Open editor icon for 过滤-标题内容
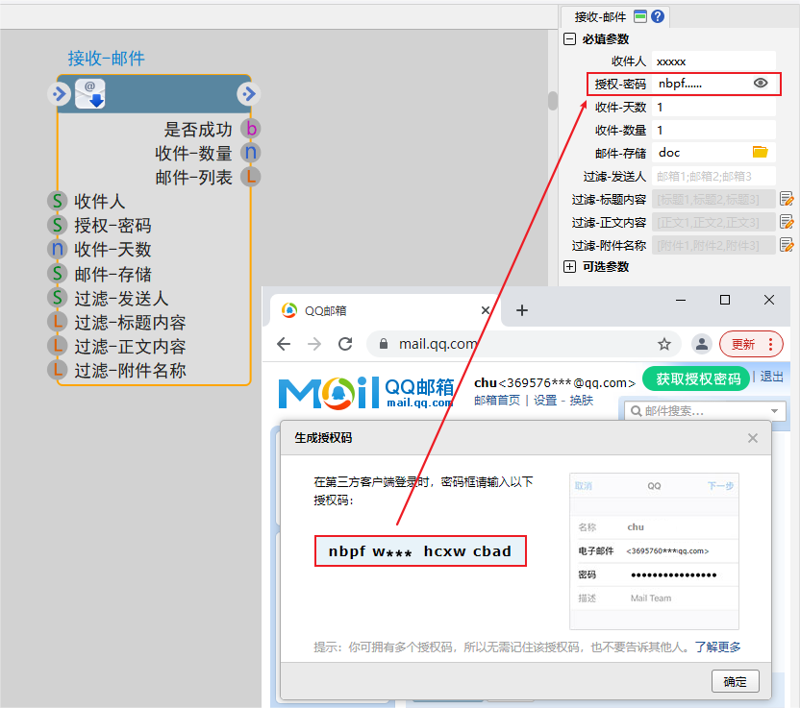 [x=787, y=199]
